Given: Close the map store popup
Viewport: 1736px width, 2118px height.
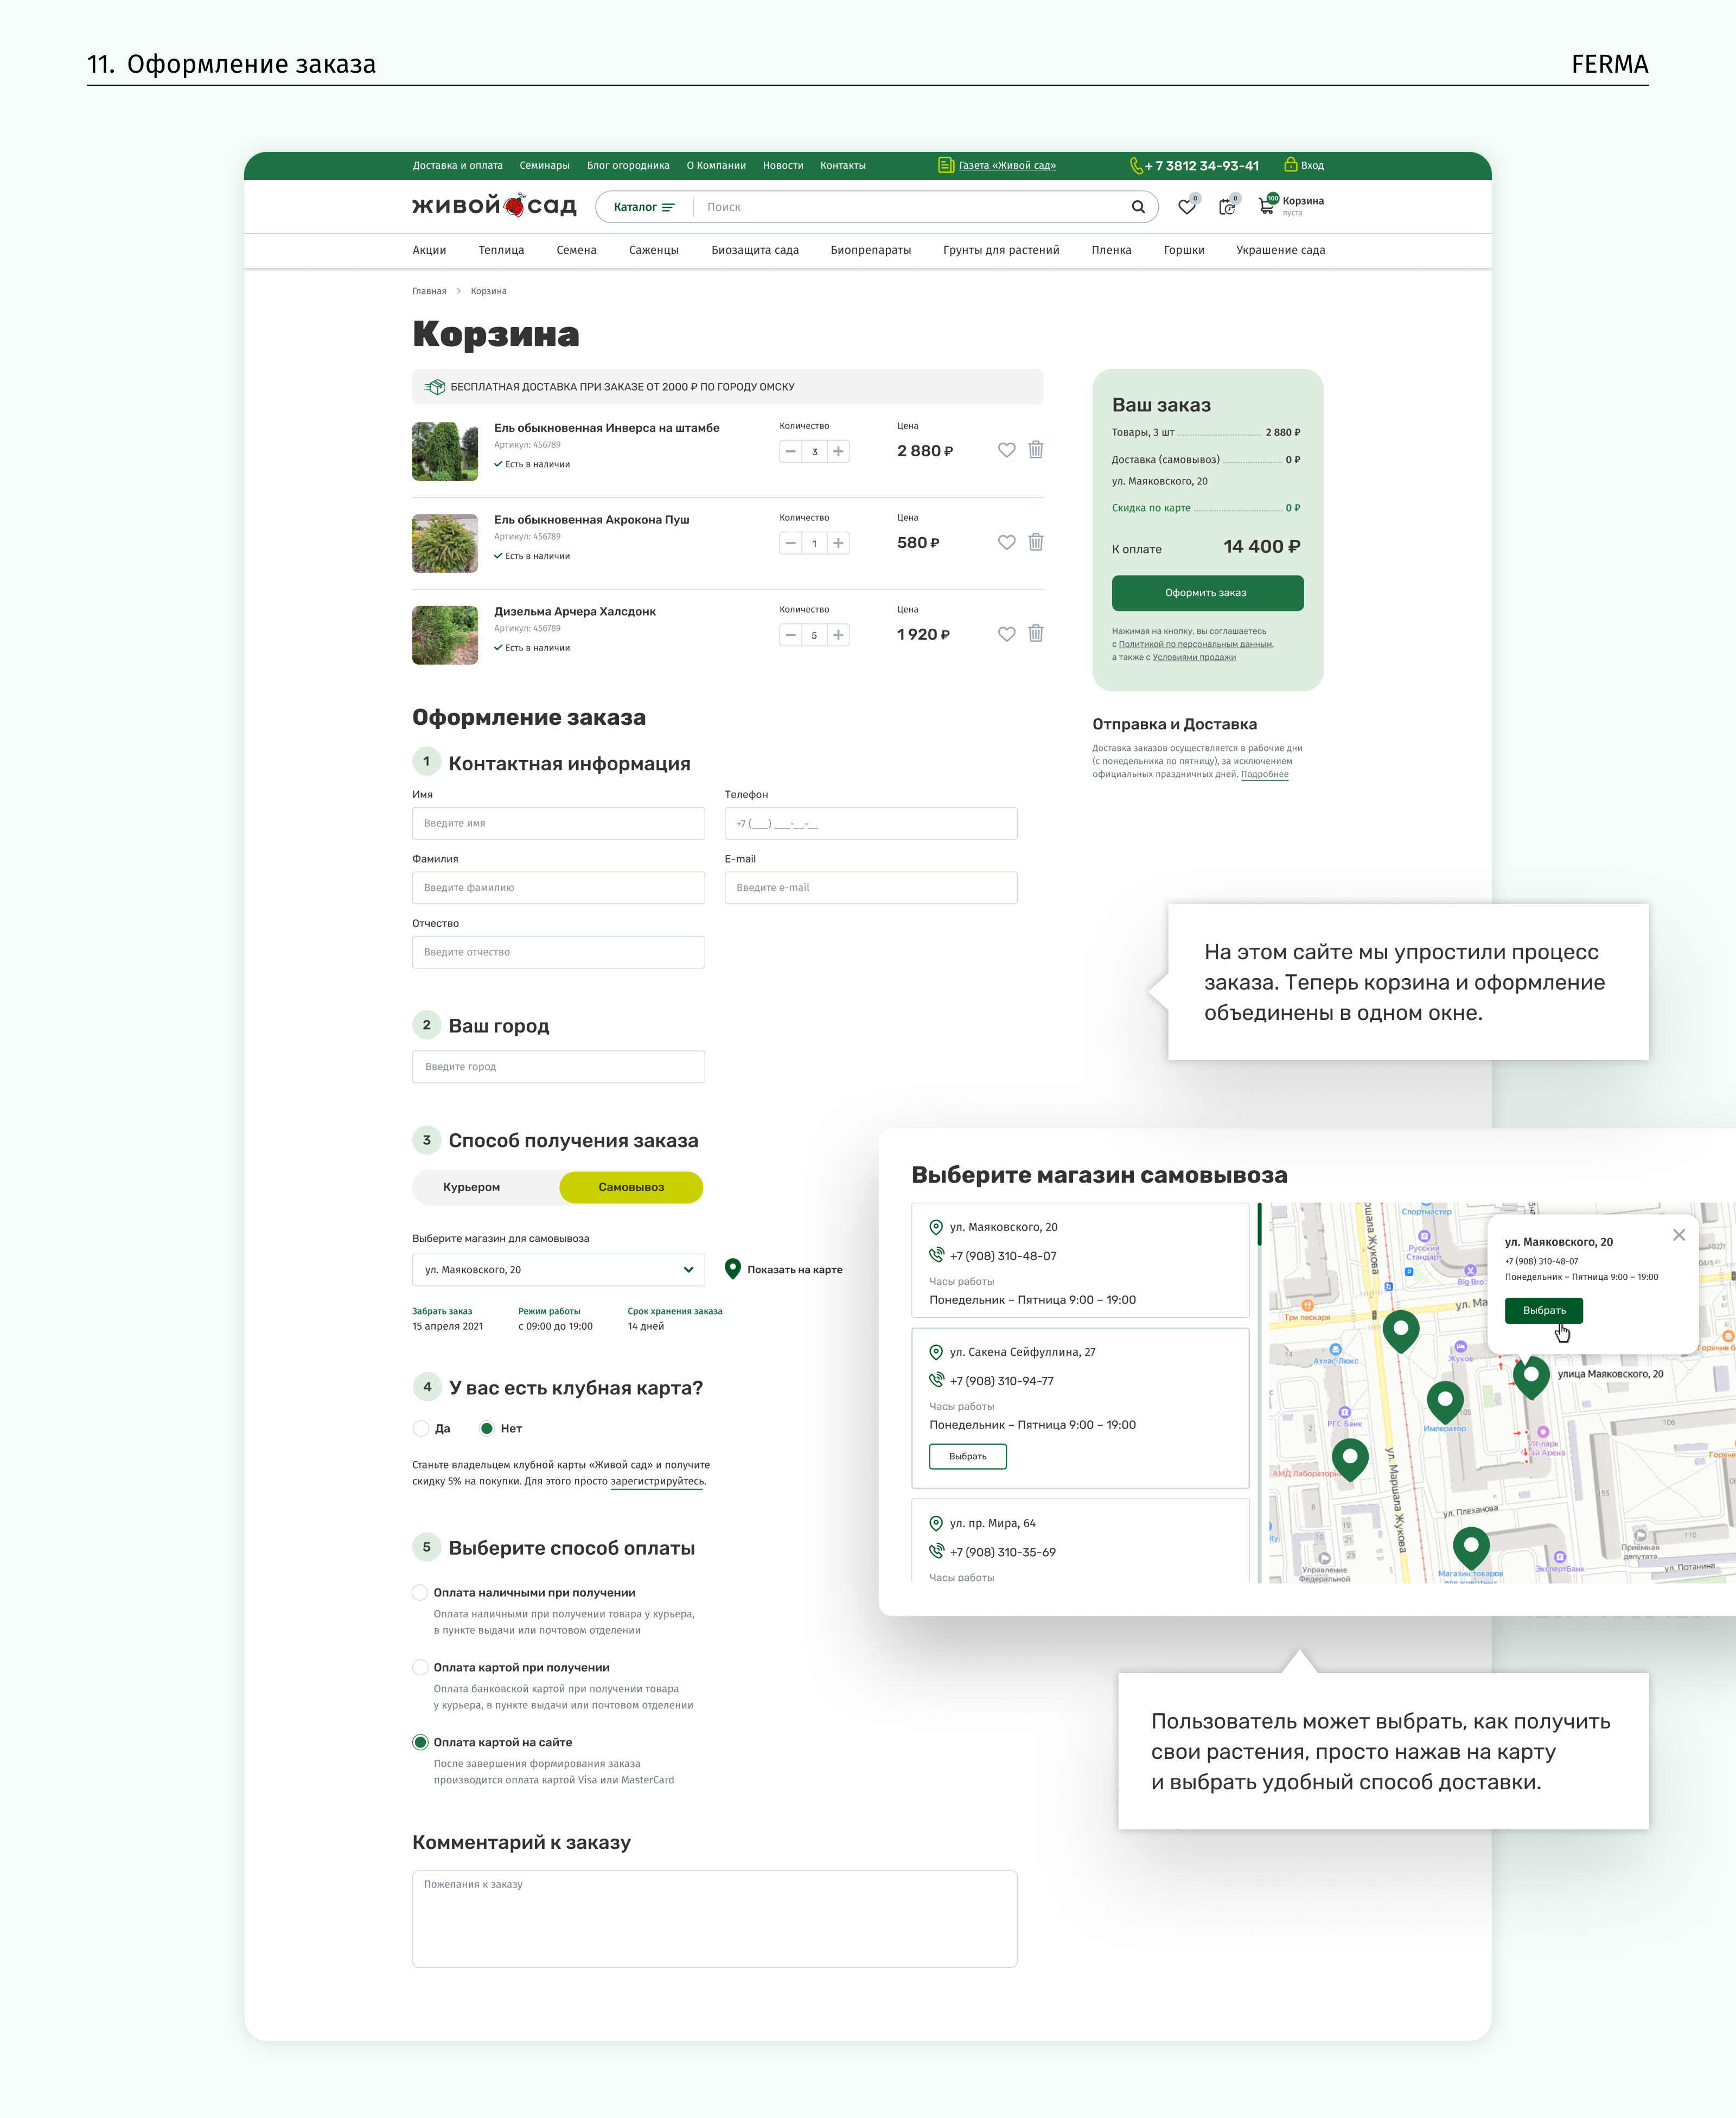Looking at the screenshot, I should coord(1679,1235).
